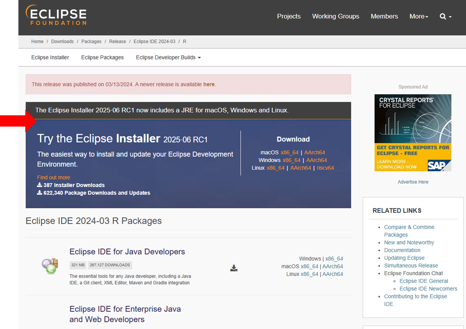Download installer for Linux riscv64

pos(325,168)
